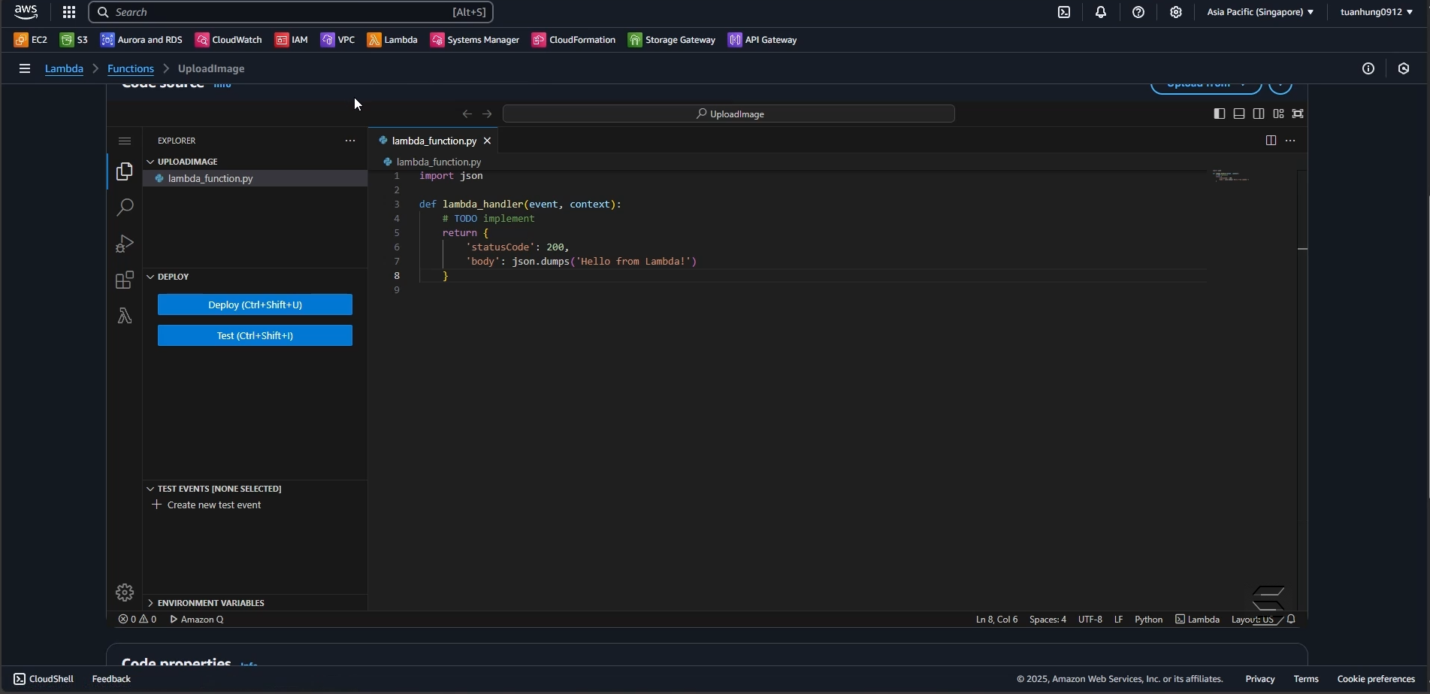Open the info panel circle icon
The width and height of the screenshot is (1430, 694).
click(x=1368, y=68)
